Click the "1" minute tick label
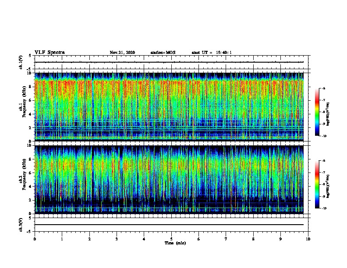The image size is (347, 268). coord(62,239)
